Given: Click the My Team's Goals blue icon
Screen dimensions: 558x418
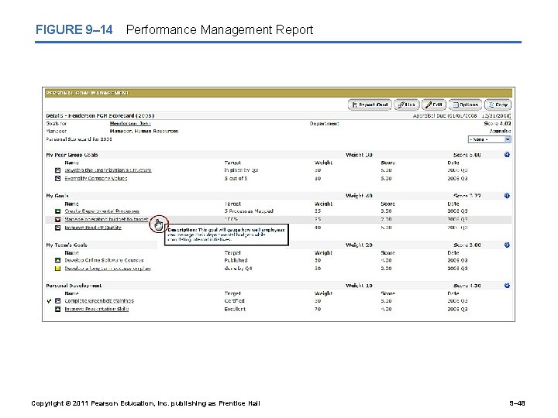Looking at the screenshot, I should pos(507,245).
